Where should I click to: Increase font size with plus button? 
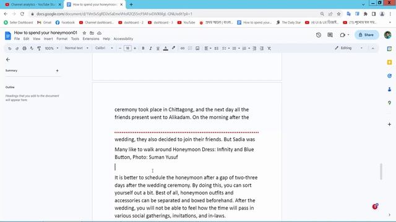click(135, 48)
